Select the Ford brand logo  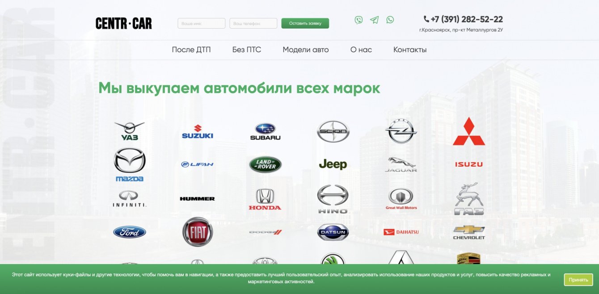tap(130, 232)
